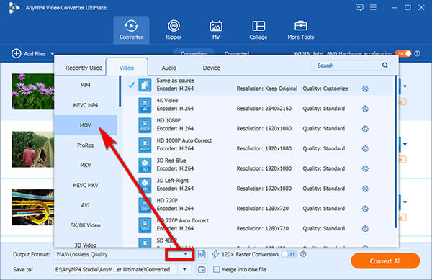
Task: Open More Tools toolbox
Action: (300, 30)
